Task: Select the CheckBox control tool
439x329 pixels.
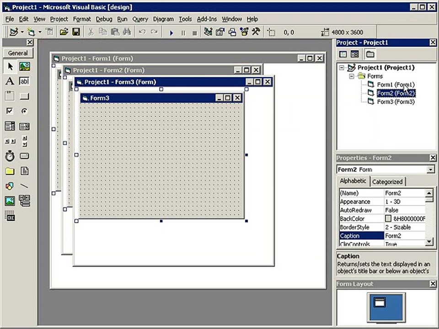Action: (10, 111)
